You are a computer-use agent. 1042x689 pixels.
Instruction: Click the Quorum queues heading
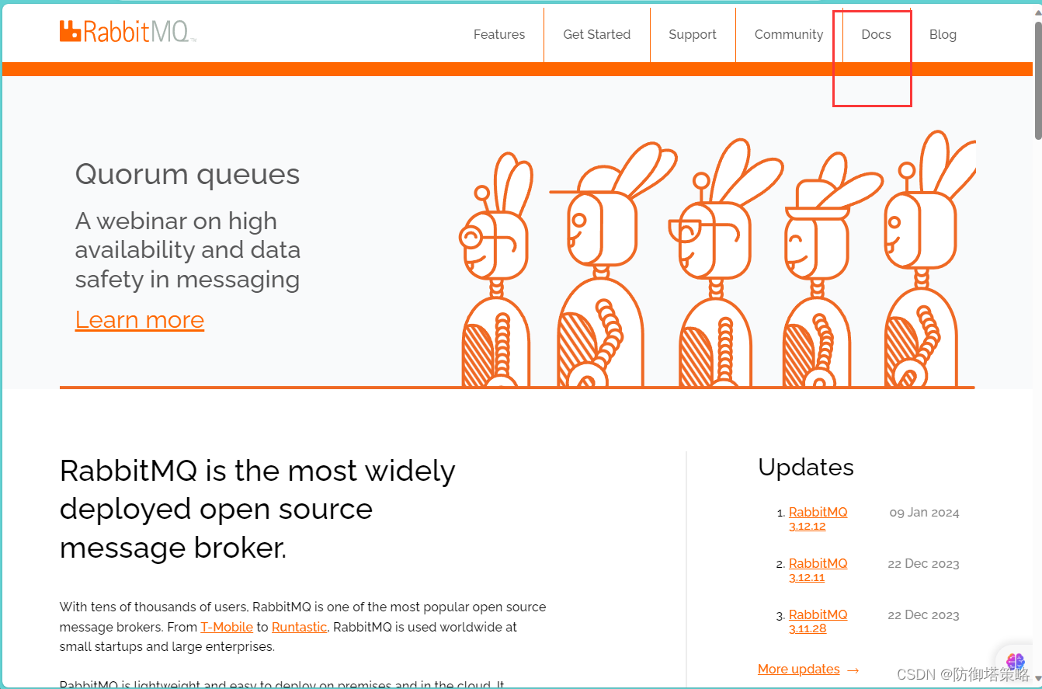[187, 174]
